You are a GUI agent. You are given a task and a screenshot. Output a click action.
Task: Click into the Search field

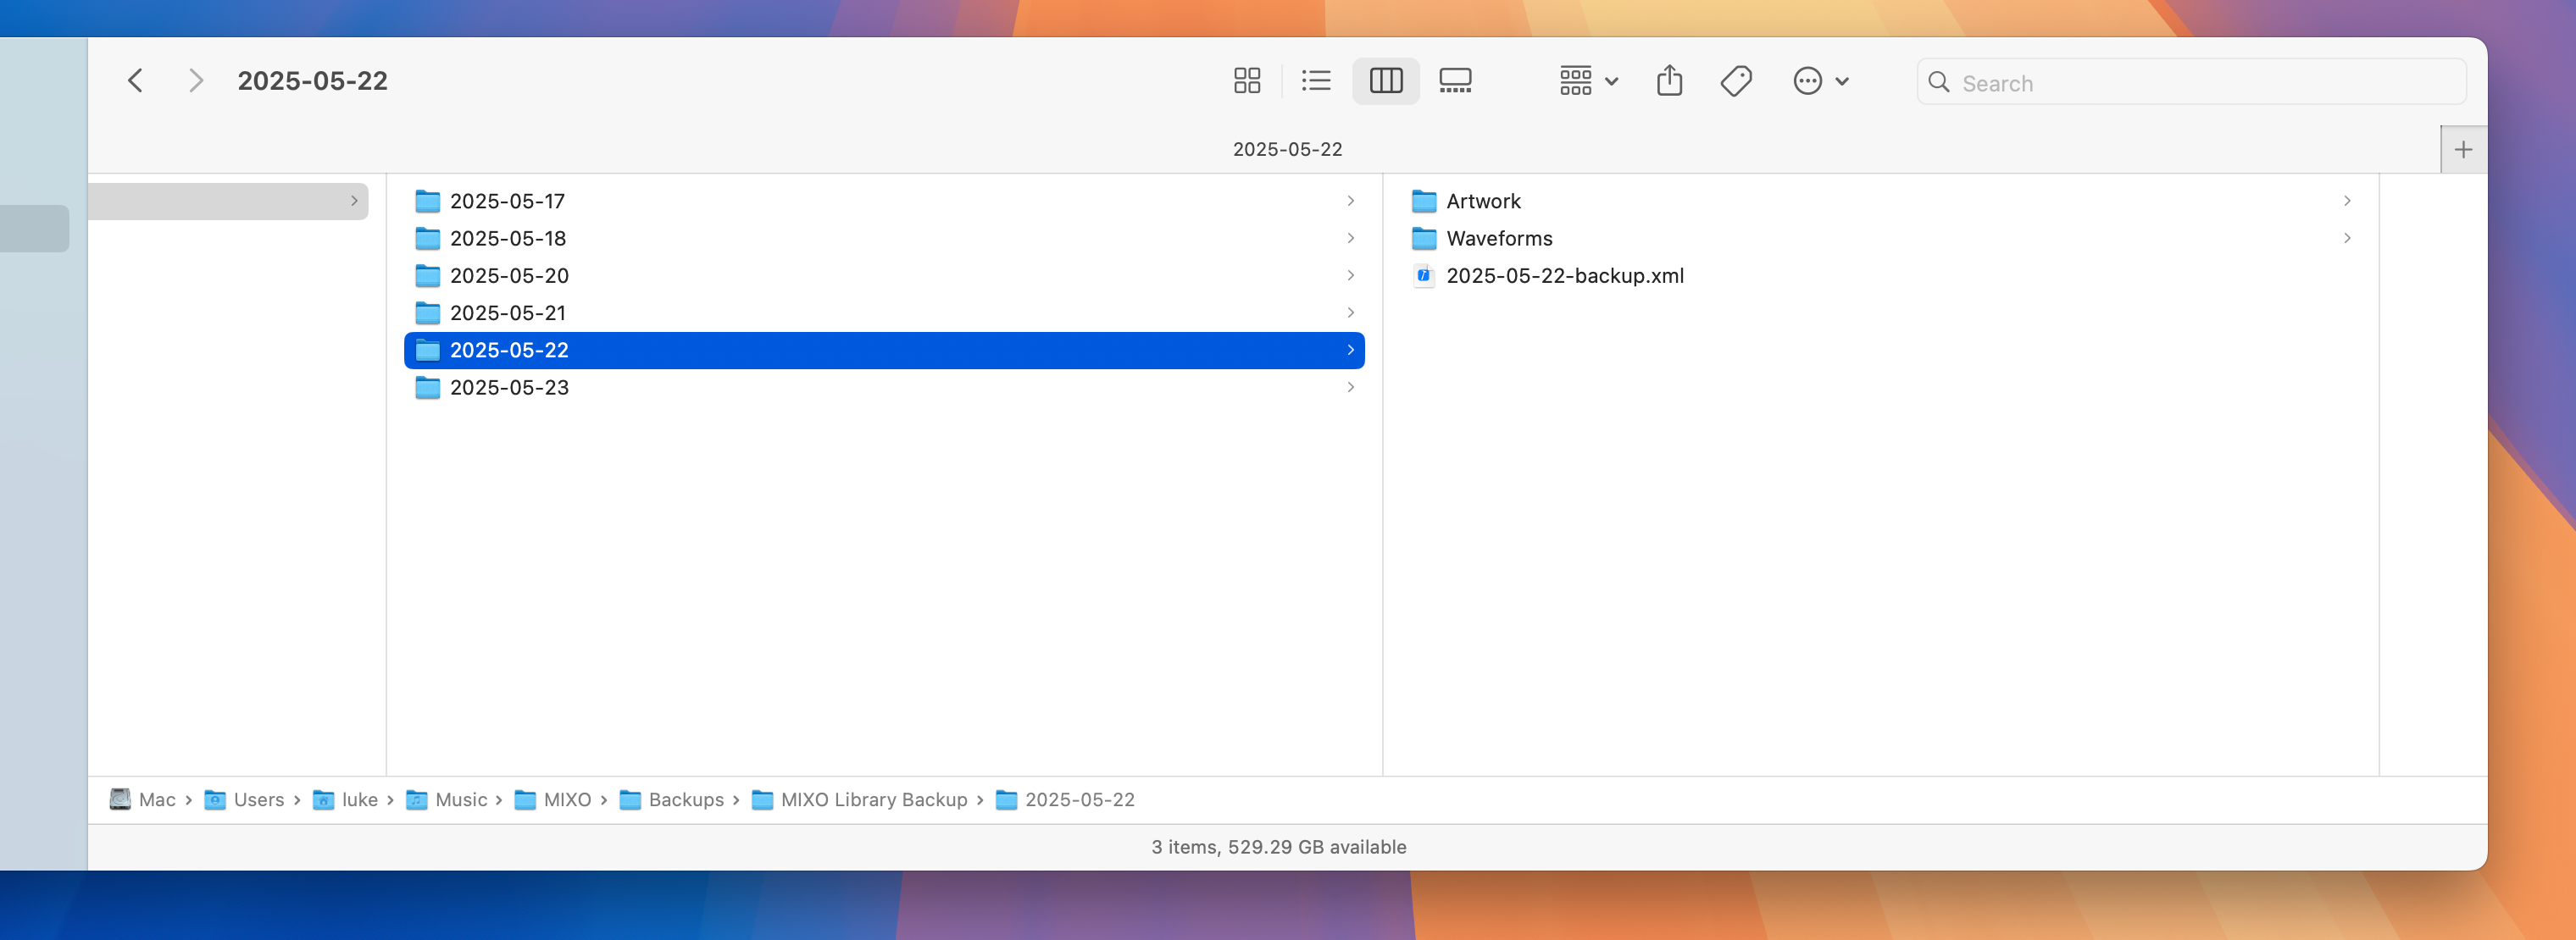2191,82
